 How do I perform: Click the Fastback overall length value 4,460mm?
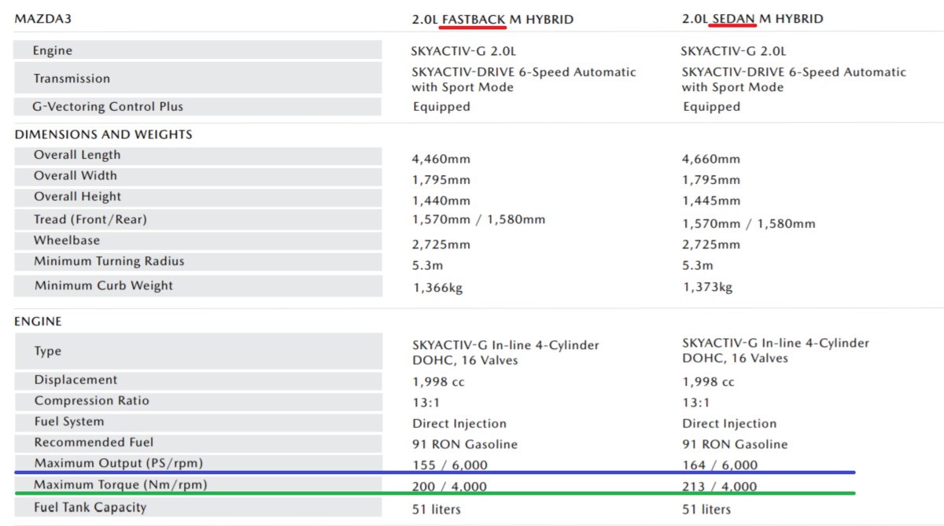pos(441,159)
